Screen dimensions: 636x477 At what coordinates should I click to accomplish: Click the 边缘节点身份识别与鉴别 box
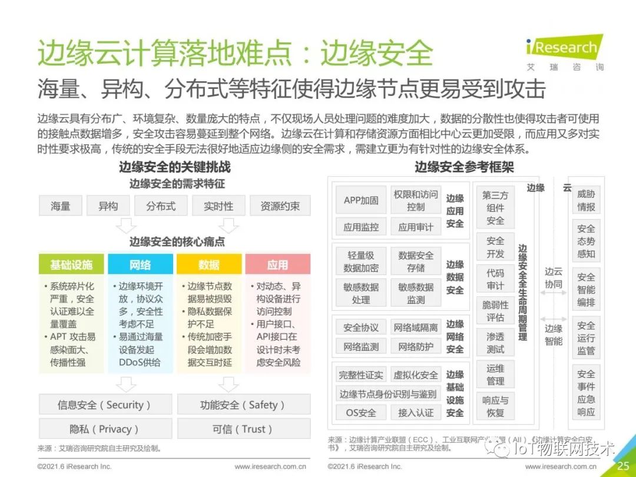click(x=388, y=394)
